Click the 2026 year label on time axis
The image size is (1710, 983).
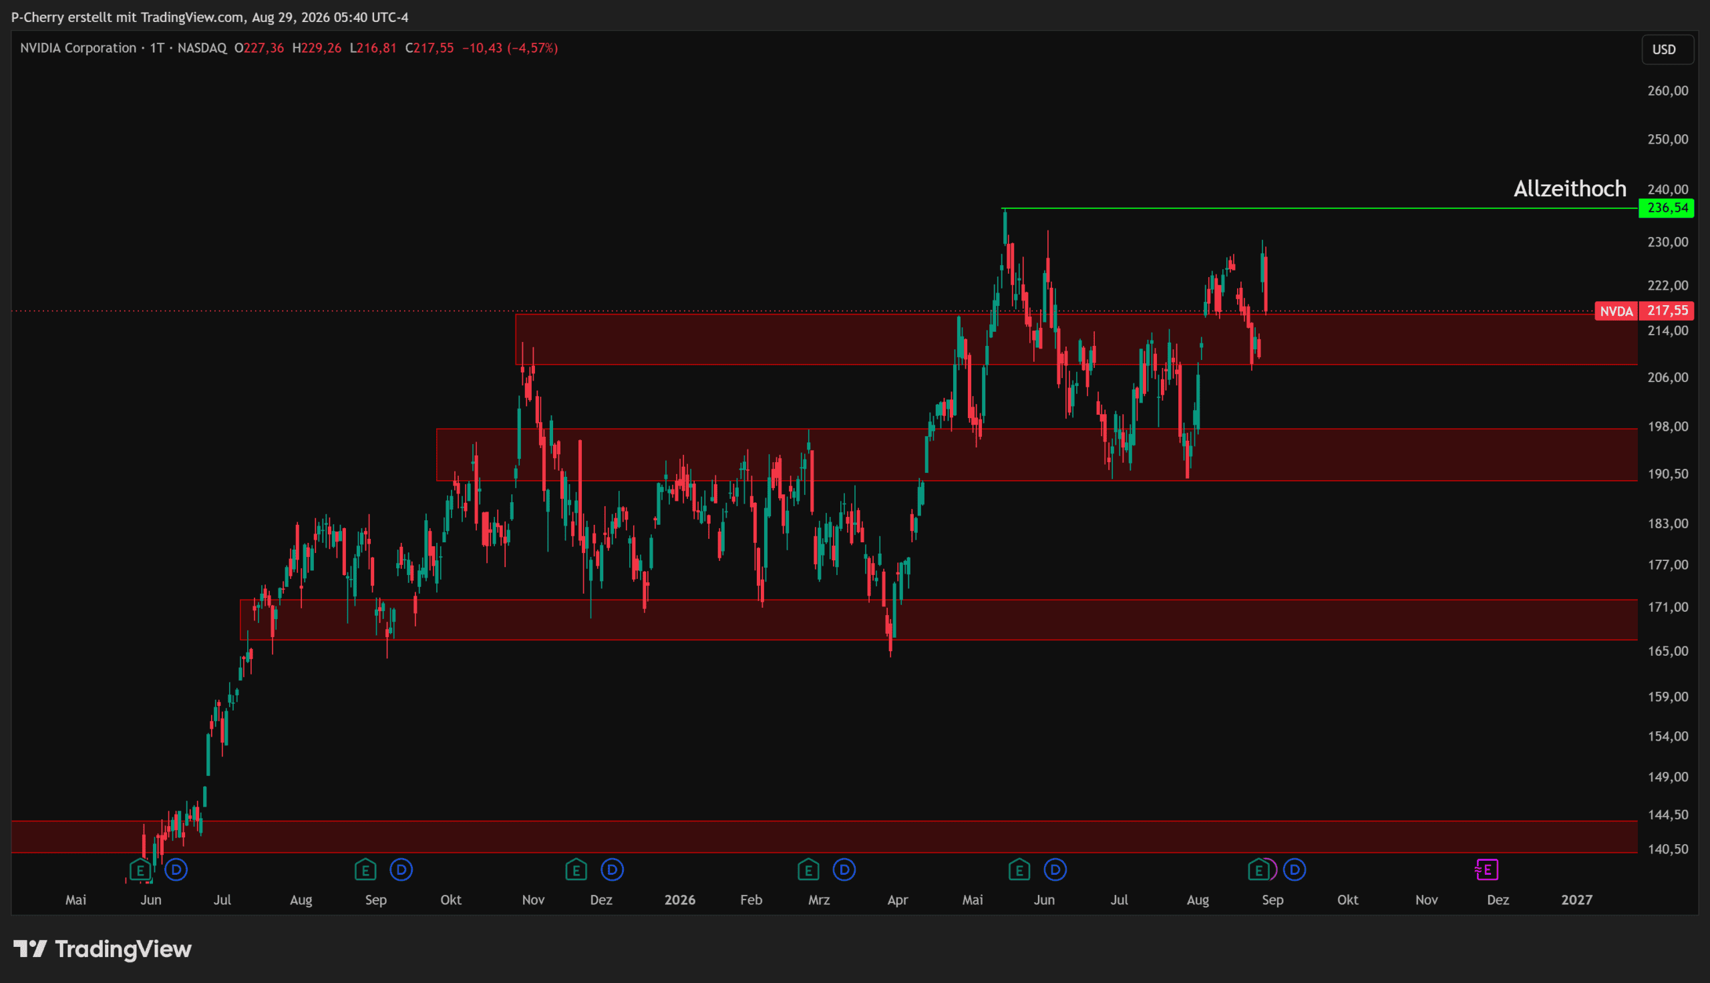coord(680,900)
